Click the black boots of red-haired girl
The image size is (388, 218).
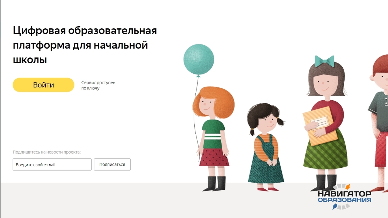(x=214, y=184)
